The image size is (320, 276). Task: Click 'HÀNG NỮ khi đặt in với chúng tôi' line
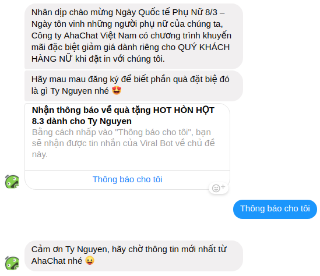[x=98, y=59]
